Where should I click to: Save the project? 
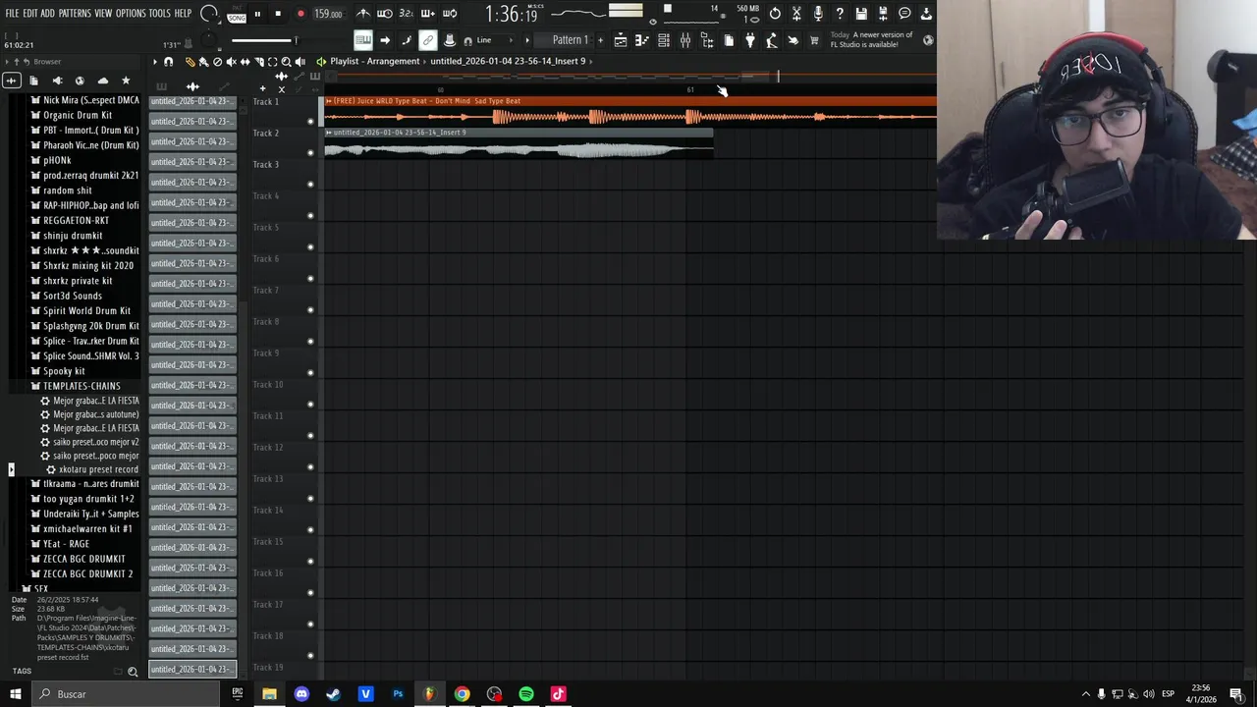click(861, 14)
